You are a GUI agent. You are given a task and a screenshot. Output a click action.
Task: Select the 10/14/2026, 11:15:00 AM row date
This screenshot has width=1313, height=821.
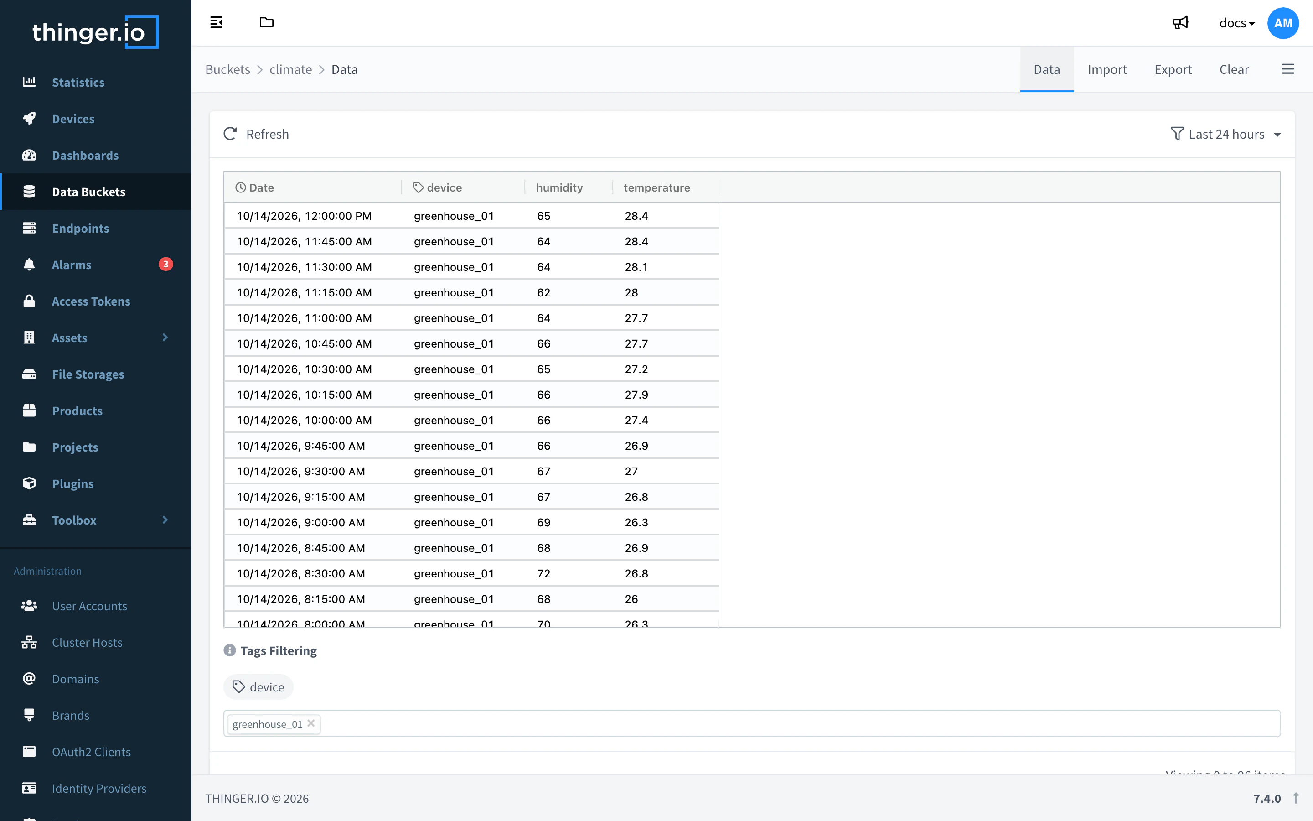[x=305, y=292]
